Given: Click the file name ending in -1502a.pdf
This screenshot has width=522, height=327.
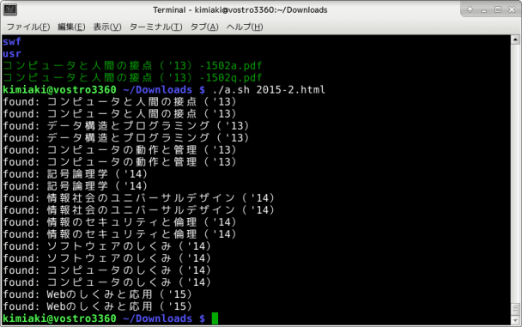Looking at the screenshot, I should (x=132, y=65).
